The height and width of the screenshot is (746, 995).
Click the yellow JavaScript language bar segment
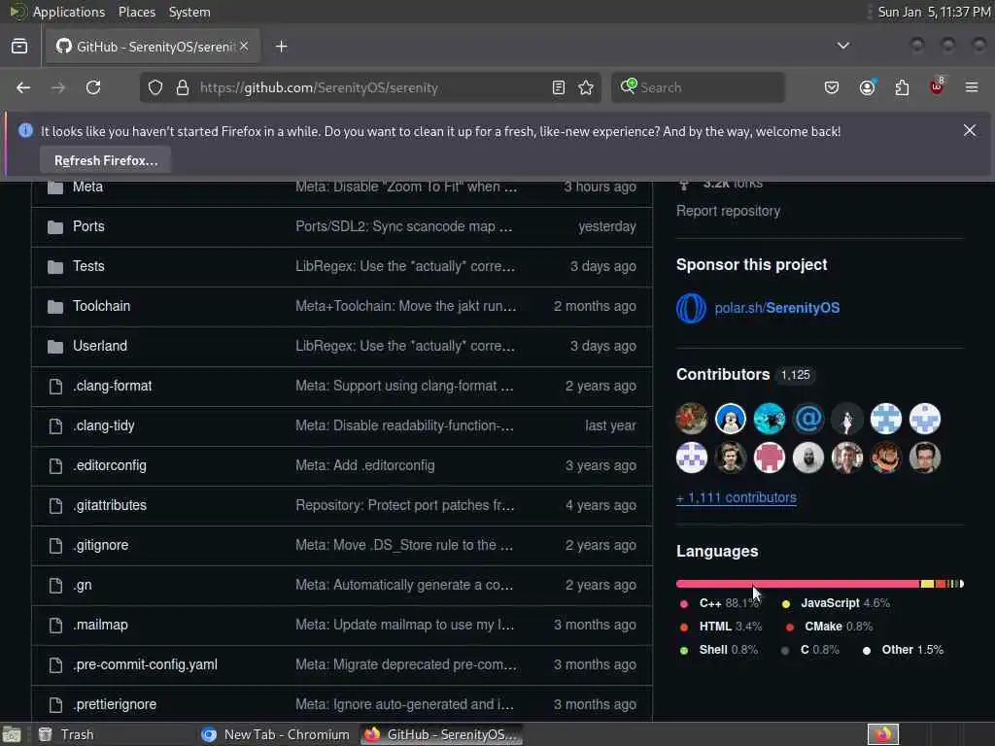[927, 584]
